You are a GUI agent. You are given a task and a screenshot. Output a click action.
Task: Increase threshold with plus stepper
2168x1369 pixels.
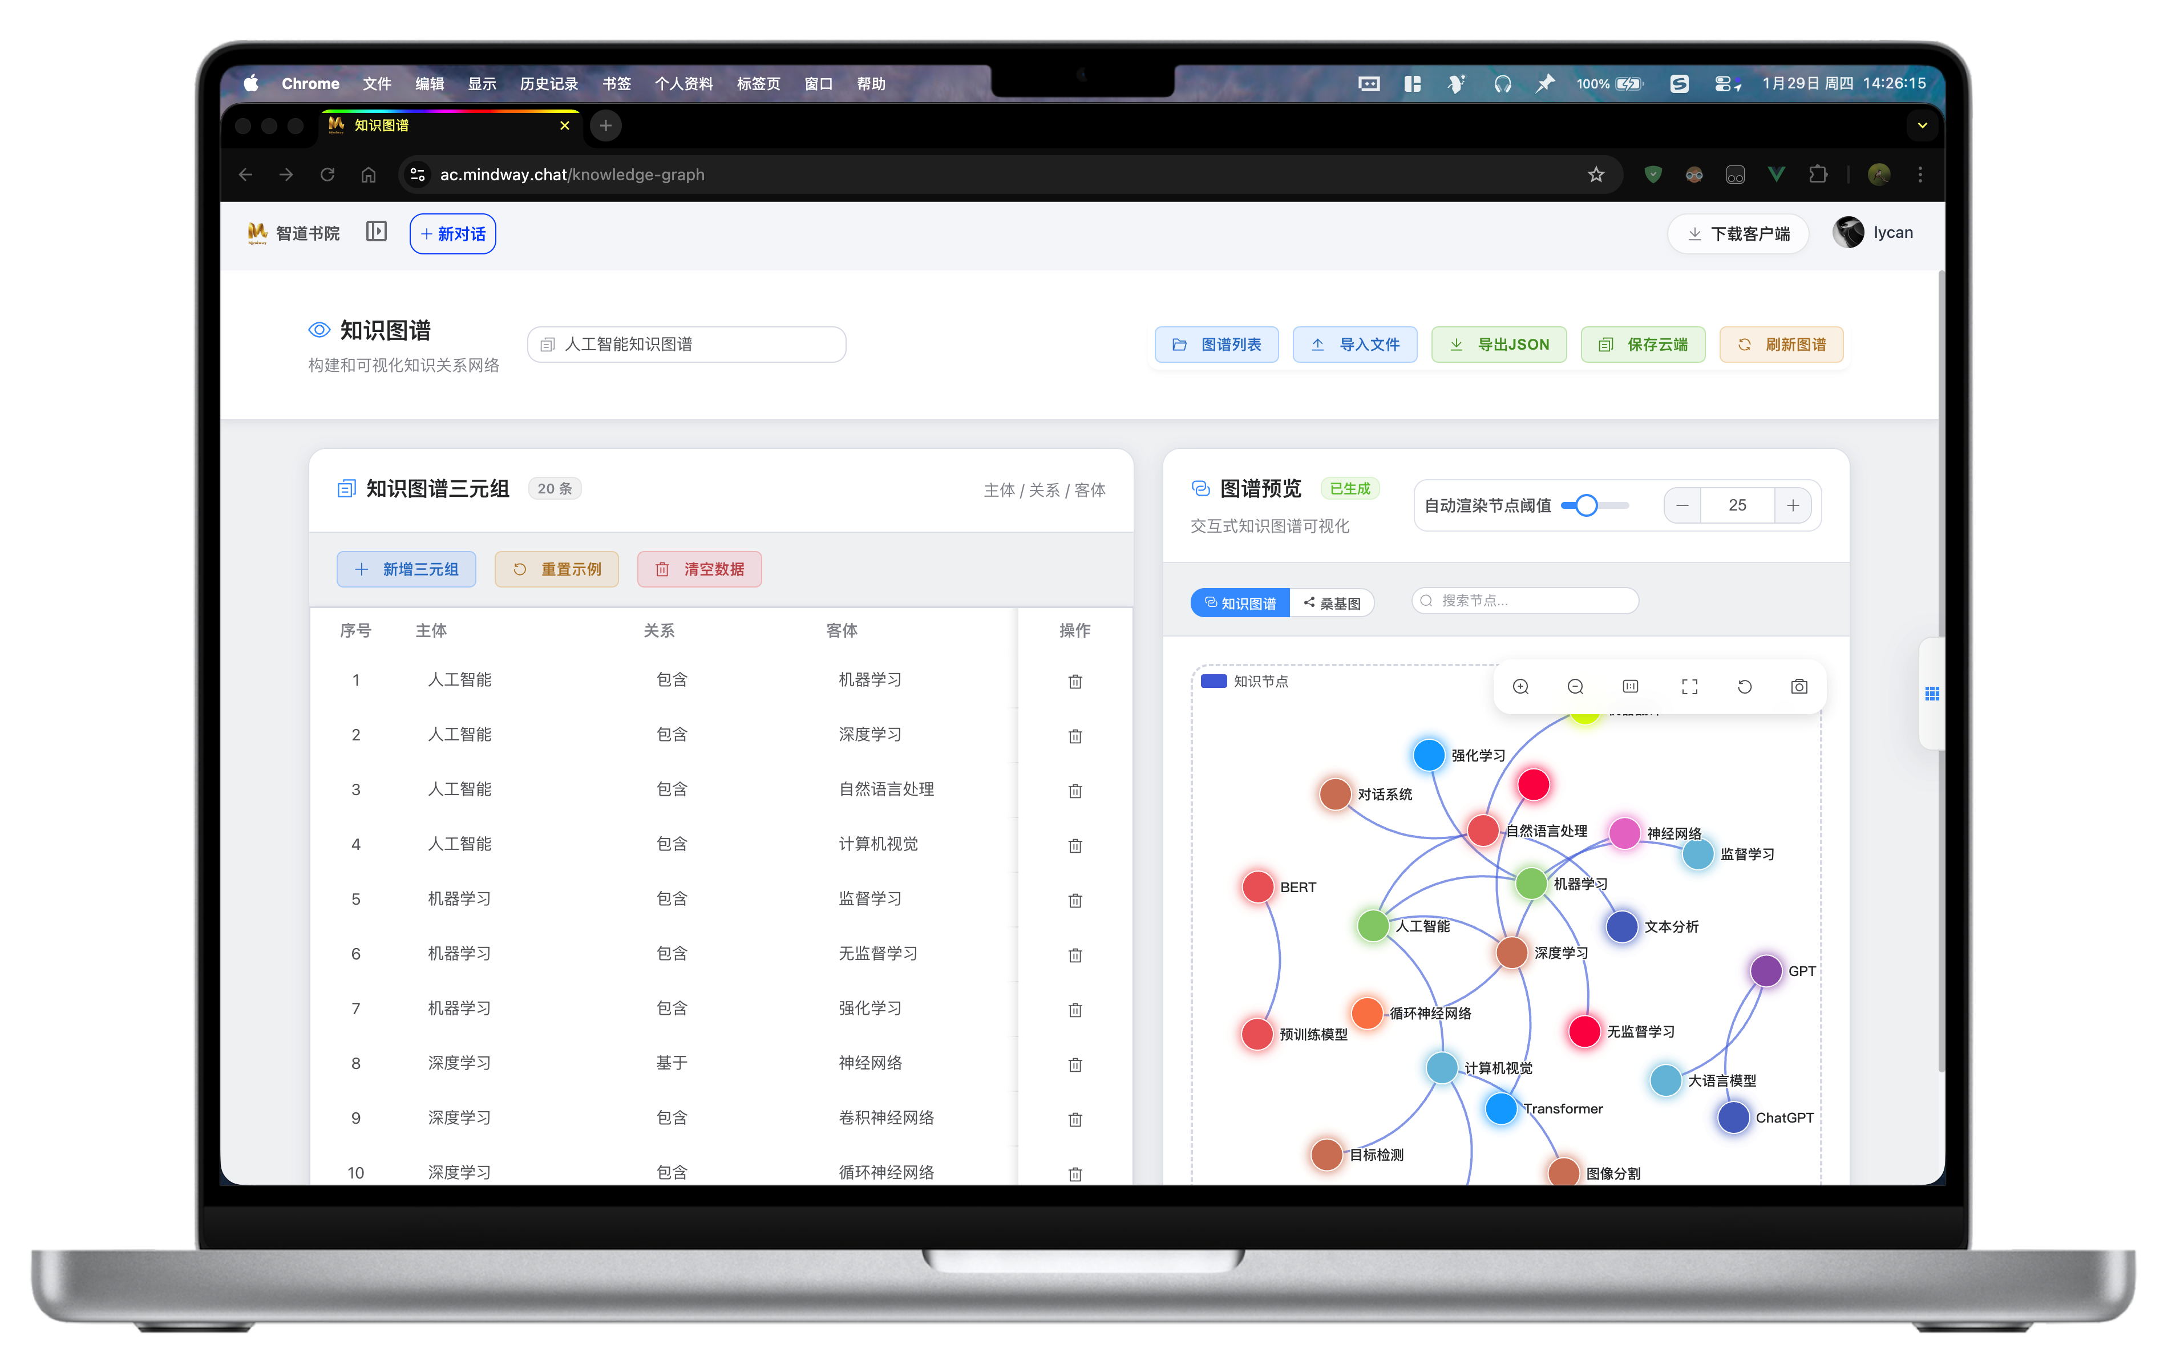[x=1793, y=506]
